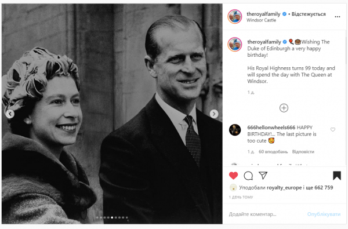Viewport: 348px width, 229px height.
Task: Go to previous photo with left arrow
Action: 10,114
